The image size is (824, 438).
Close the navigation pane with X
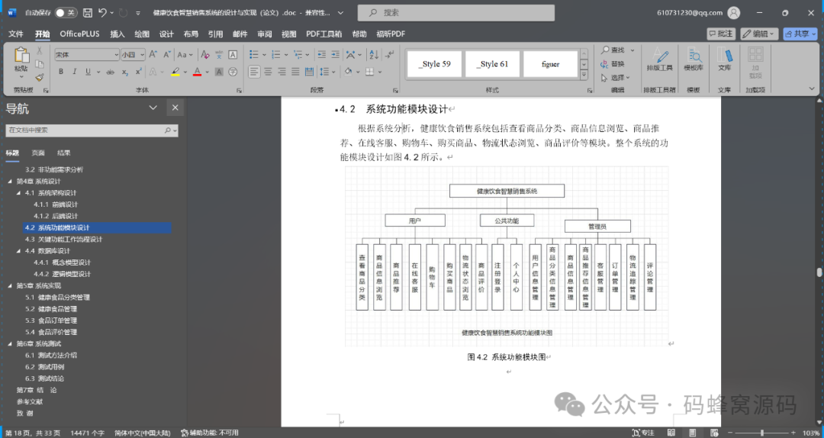click(175, 108)
